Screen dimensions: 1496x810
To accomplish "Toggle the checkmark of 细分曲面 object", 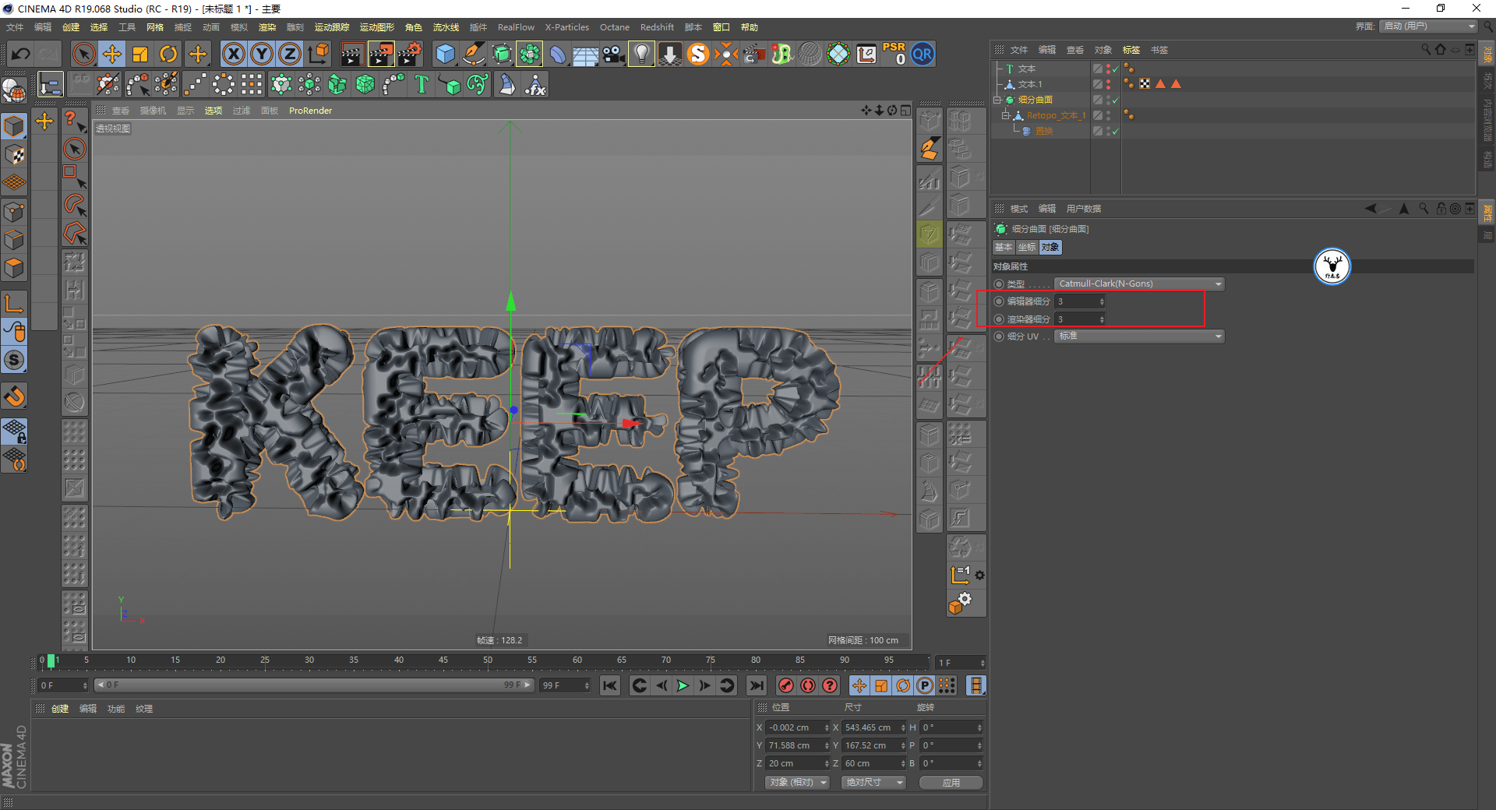I will click(x=1116, y=100).
